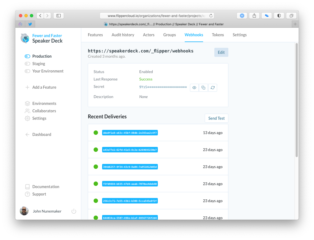This screenshot has width=314, height=240.
Task: Open the Features tab
Action: pyautogui.click(x=95, y=35)
